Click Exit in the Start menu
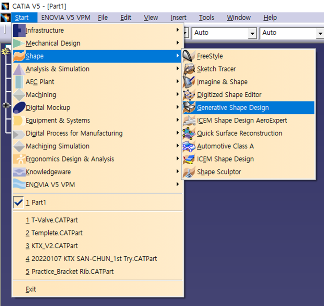 97,289
